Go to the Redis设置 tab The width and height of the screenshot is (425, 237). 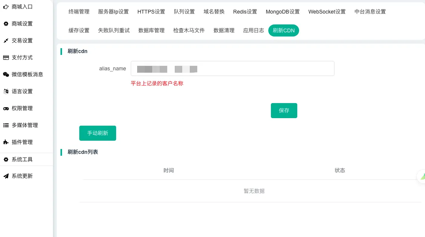[245, 12]
